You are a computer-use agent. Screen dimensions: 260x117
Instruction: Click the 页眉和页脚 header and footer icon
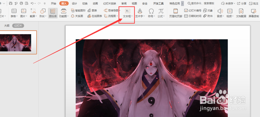coord(175,11)
